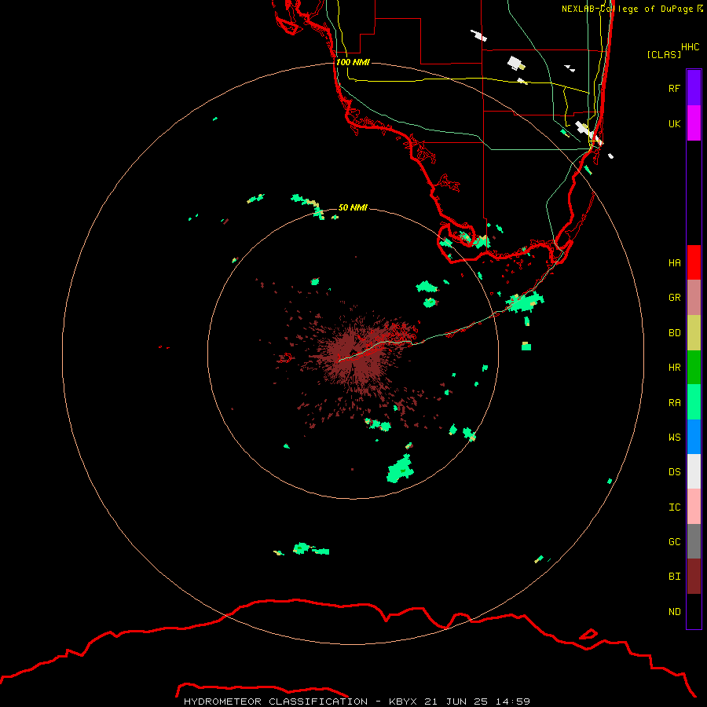This screenshot has width=707, height=707.
Task: Click the '100 NMI' range ring label
Action: (353, 62)
